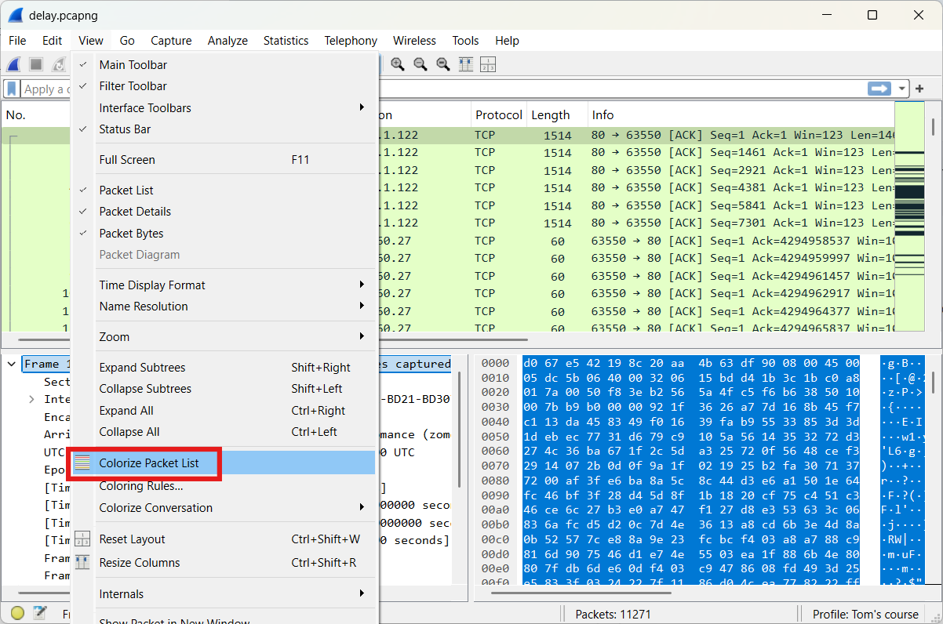
Task: Open the Help menu
Action: 507,41
